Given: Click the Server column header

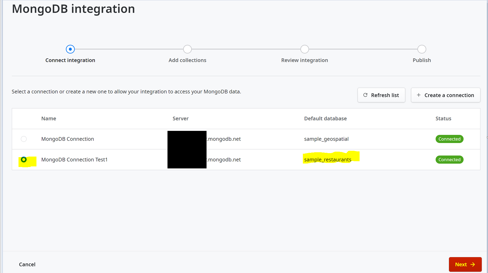Looking at the screenshot, I should [181, 118].
